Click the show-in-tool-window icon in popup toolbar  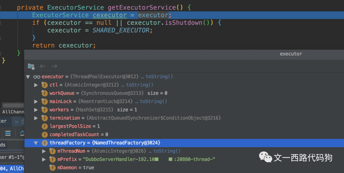[x=31, y=66]
